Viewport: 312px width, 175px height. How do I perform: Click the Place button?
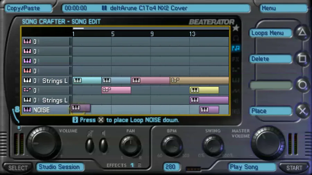click(271, 111)
